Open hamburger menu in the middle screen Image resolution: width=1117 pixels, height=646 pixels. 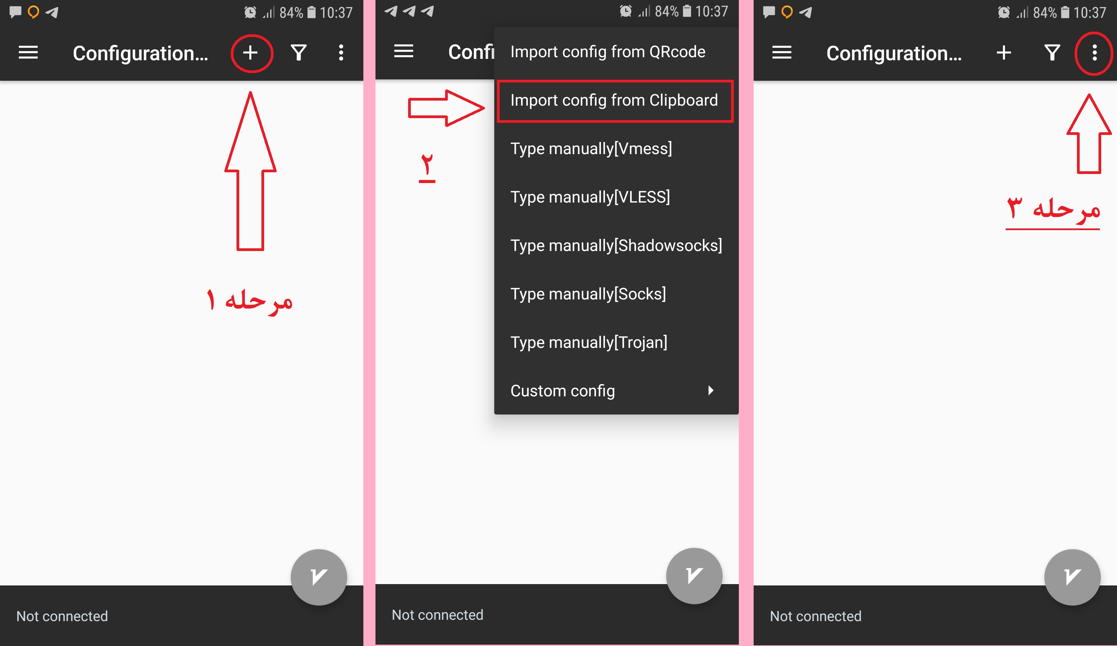coord(403,51)
